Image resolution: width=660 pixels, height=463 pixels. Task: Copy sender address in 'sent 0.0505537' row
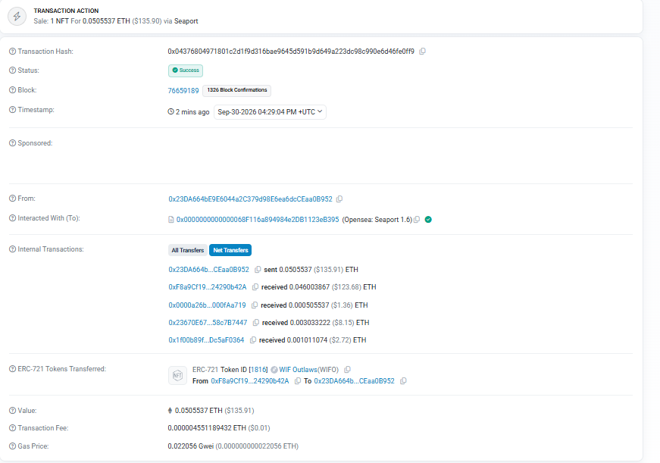[x=258, y=269]
